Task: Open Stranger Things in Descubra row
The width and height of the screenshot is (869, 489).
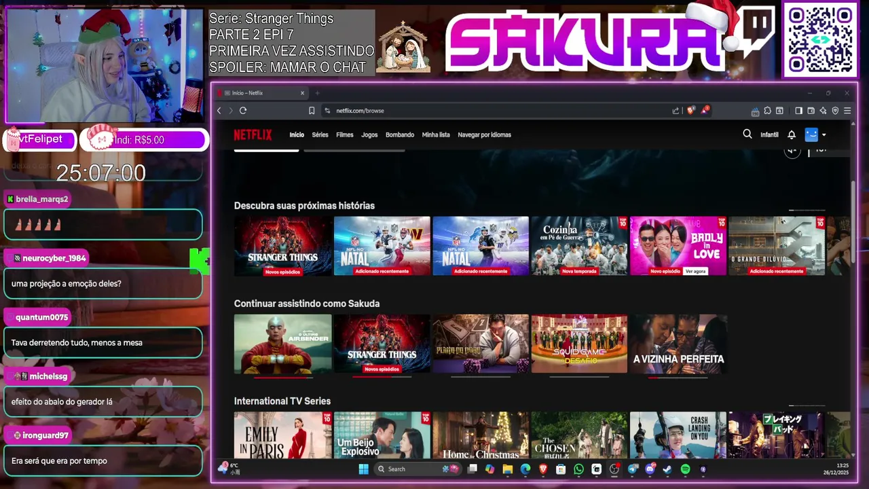Action: pos(283,246)
